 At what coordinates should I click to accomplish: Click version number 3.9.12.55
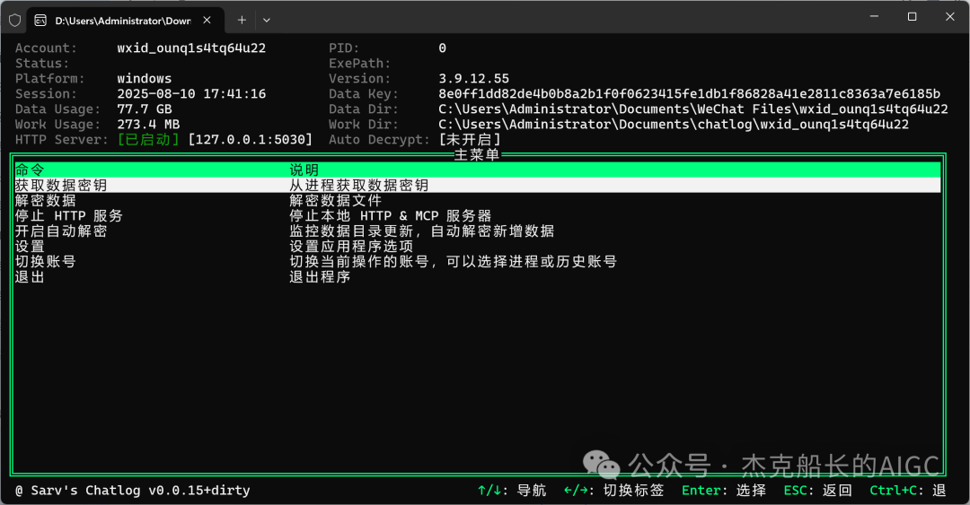(x=474, y=79)
